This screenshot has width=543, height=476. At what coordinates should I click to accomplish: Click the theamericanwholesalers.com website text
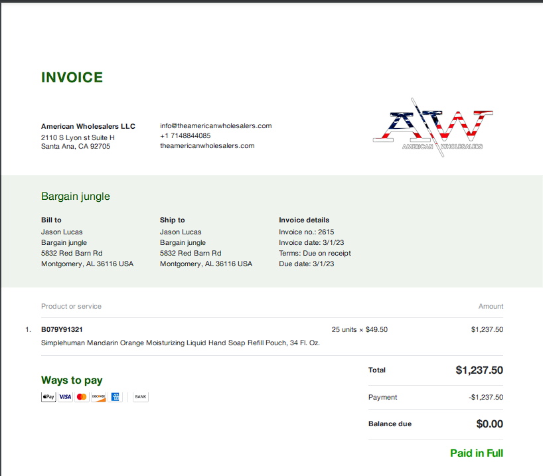207,146
